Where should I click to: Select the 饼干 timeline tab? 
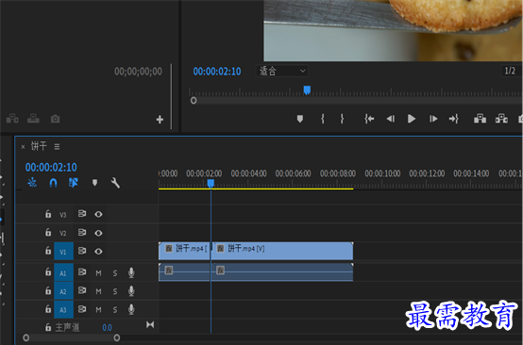click(39, 146)
